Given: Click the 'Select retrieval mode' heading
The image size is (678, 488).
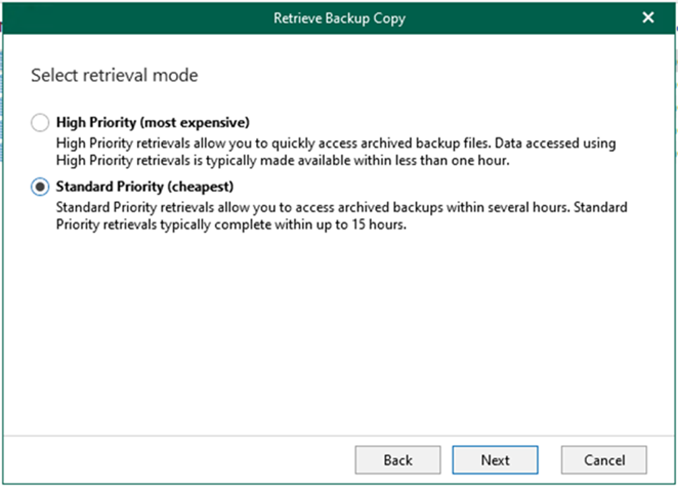Looking at the screenshot, I should click(115, 75).
